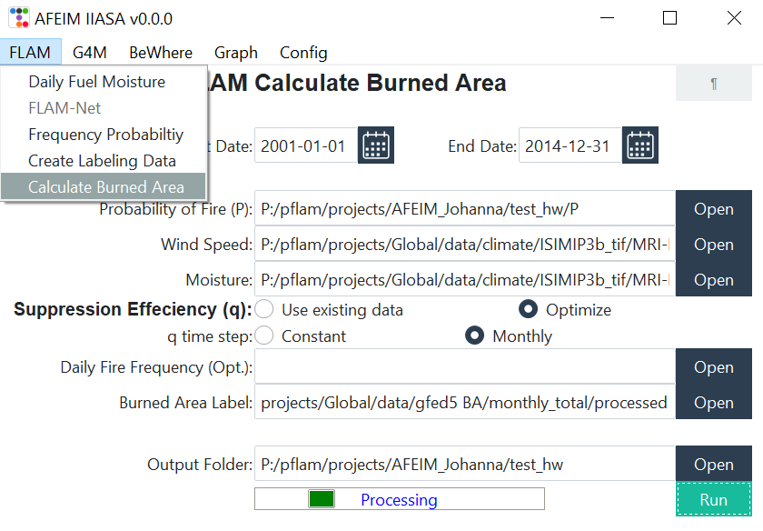Click the Processing progress bar
The width and height of the screenshot is (763, 531).
tap(400, 499)
